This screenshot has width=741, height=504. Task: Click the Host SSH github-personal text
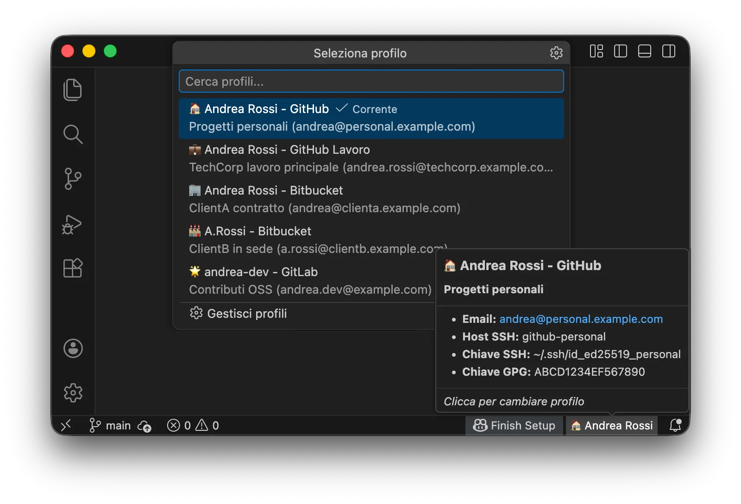point(534,337)
